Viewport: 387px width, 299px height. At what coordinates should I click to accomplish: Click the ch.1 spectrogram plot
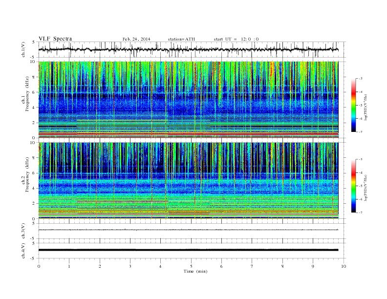pyautogui.click(x=188, y=100)
